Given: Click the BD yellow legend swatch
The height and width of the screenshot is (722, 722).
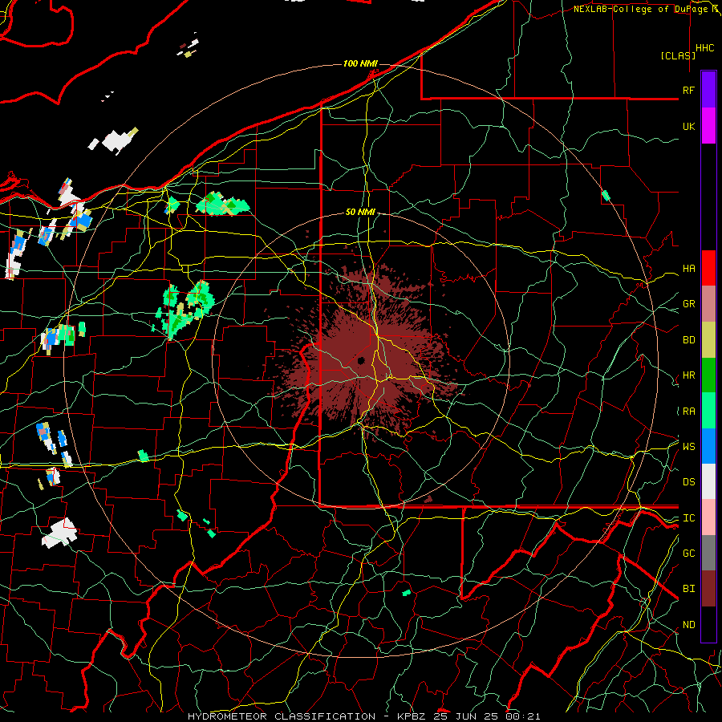Looking at the screenshot, I should tap(708, 340).
